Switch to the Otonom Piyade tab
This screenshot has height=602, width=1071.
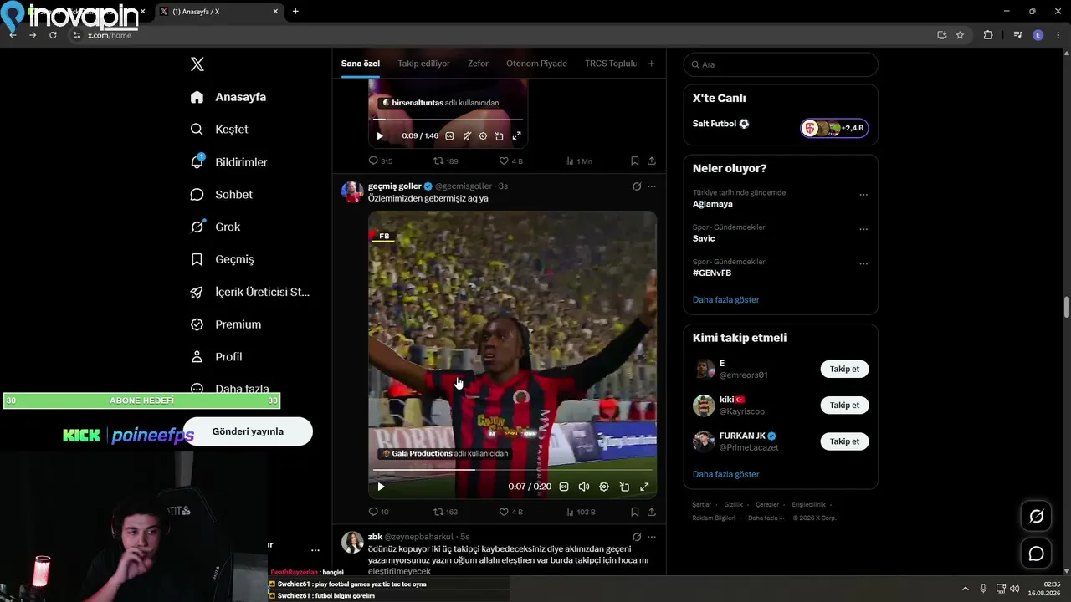pyautogui.click(x=536, y=64)
